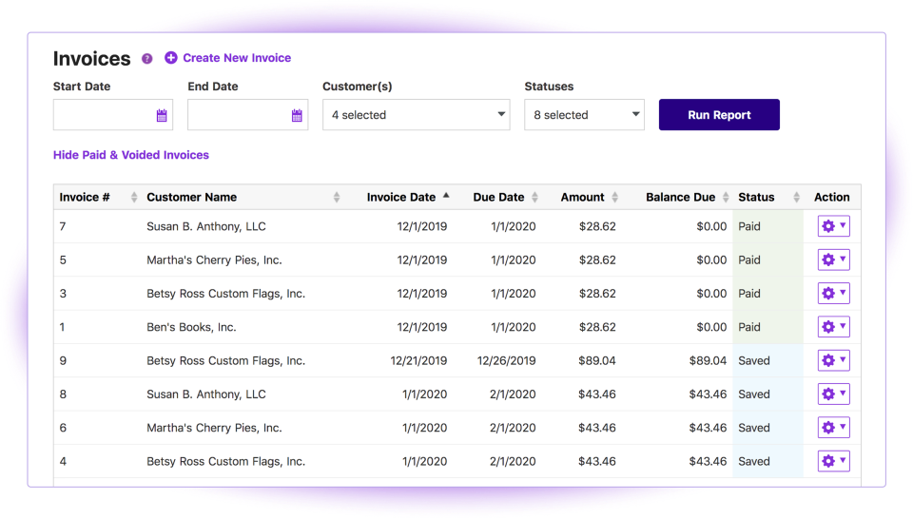Click the Invoices page heading
913x519 pixels.
click(92, 58)
